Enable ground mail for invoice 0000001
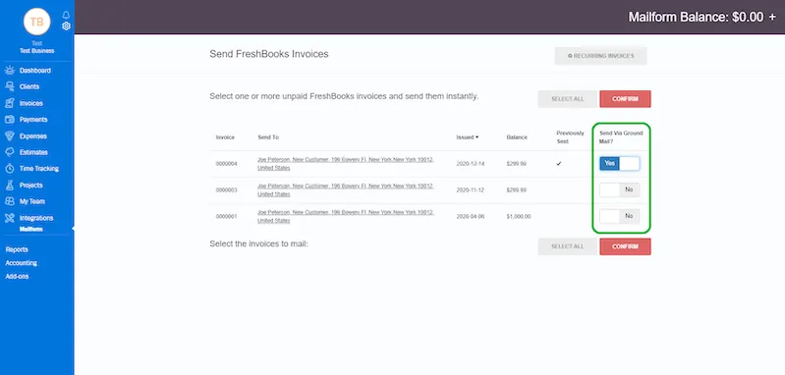 (619, 216)
